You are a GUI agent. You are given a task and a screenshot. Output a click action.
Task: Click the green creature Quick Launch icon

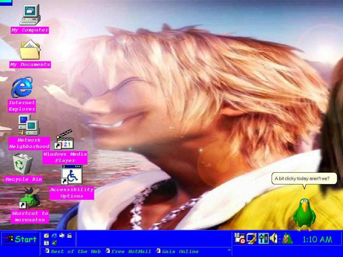(x=54, y=242)
